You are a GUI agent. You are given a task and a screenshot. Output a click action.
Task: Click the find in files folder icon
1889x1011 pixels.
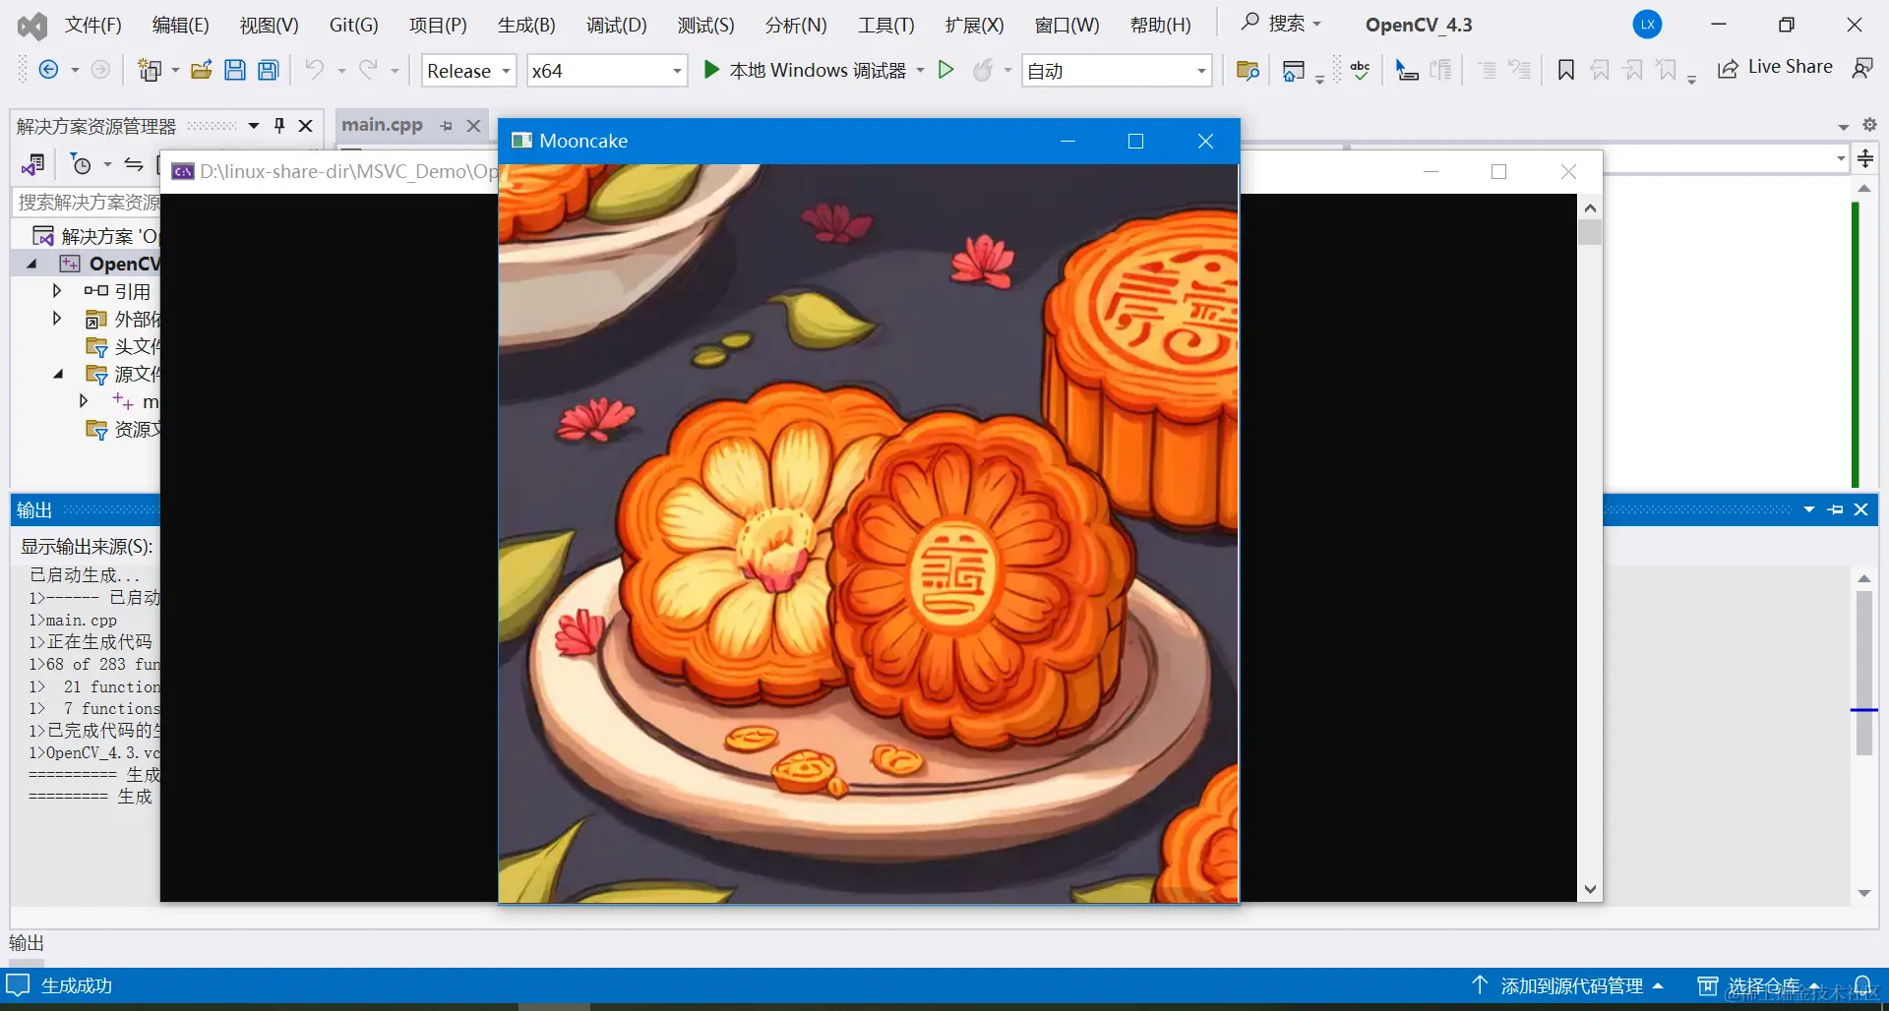click(x=1248, y=70)
